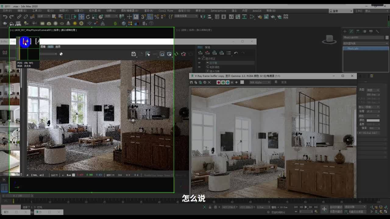Open the frame buffer channel selector dropdown
Image resolution: width=390 pixels, height=219 pixels.
48,54
